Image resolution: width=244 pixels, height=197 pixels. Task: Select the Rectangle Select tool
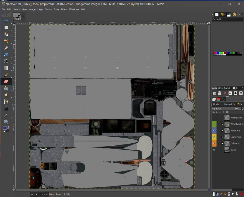tap(6, 28)
